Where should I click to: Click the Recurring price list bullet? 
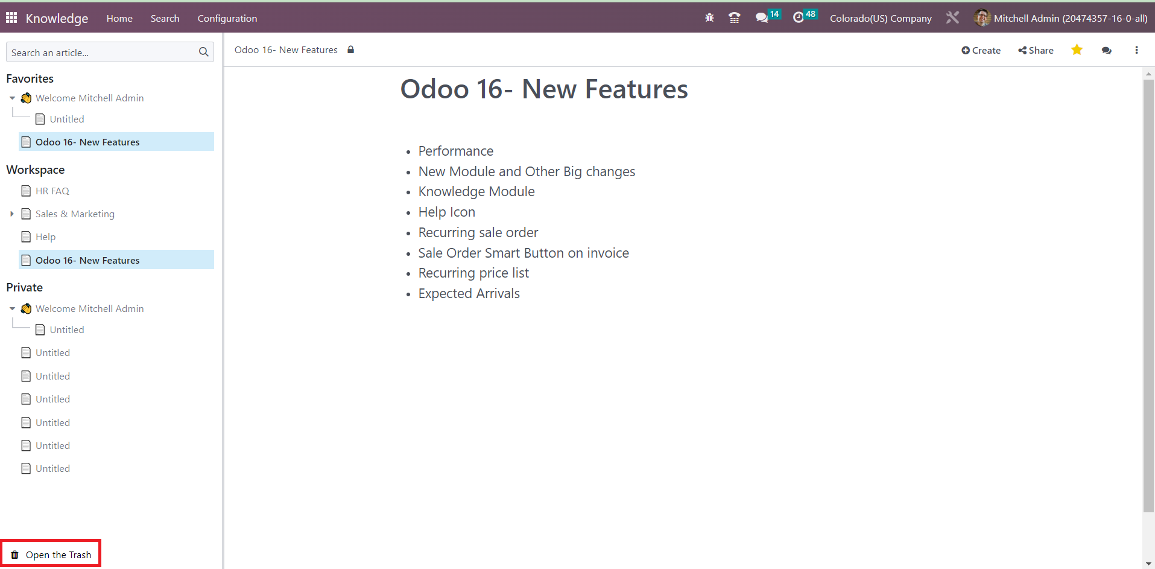[x=473, y=273]
